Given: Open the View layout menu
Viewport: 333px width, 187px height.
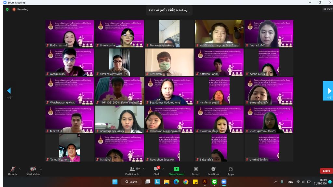Looking at the screenshot, I should (x=328, y=9).
